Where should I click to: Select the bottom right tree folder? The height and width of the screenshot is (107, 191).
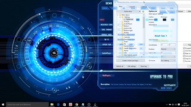128,30
